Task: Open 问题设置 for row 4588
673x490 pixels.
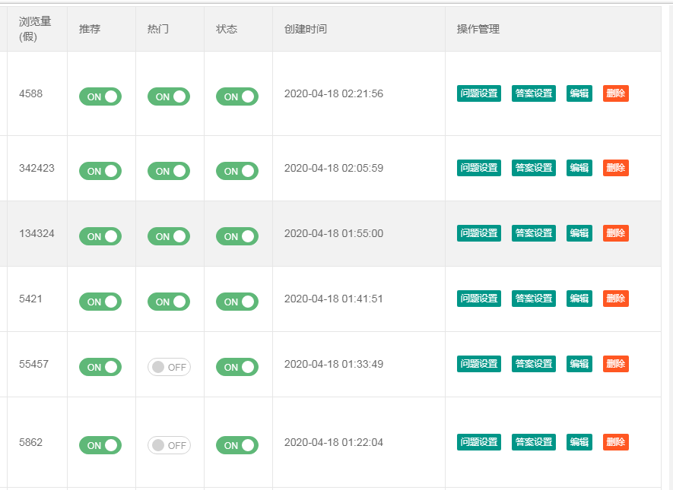Action: click(x=479, y=93)
